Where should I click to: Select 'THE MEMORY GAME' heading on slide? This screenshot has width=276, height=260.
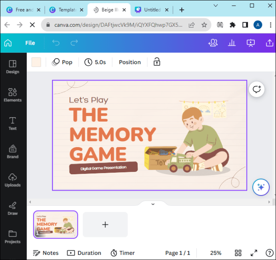pyautogui.click(x=113, y=134)
